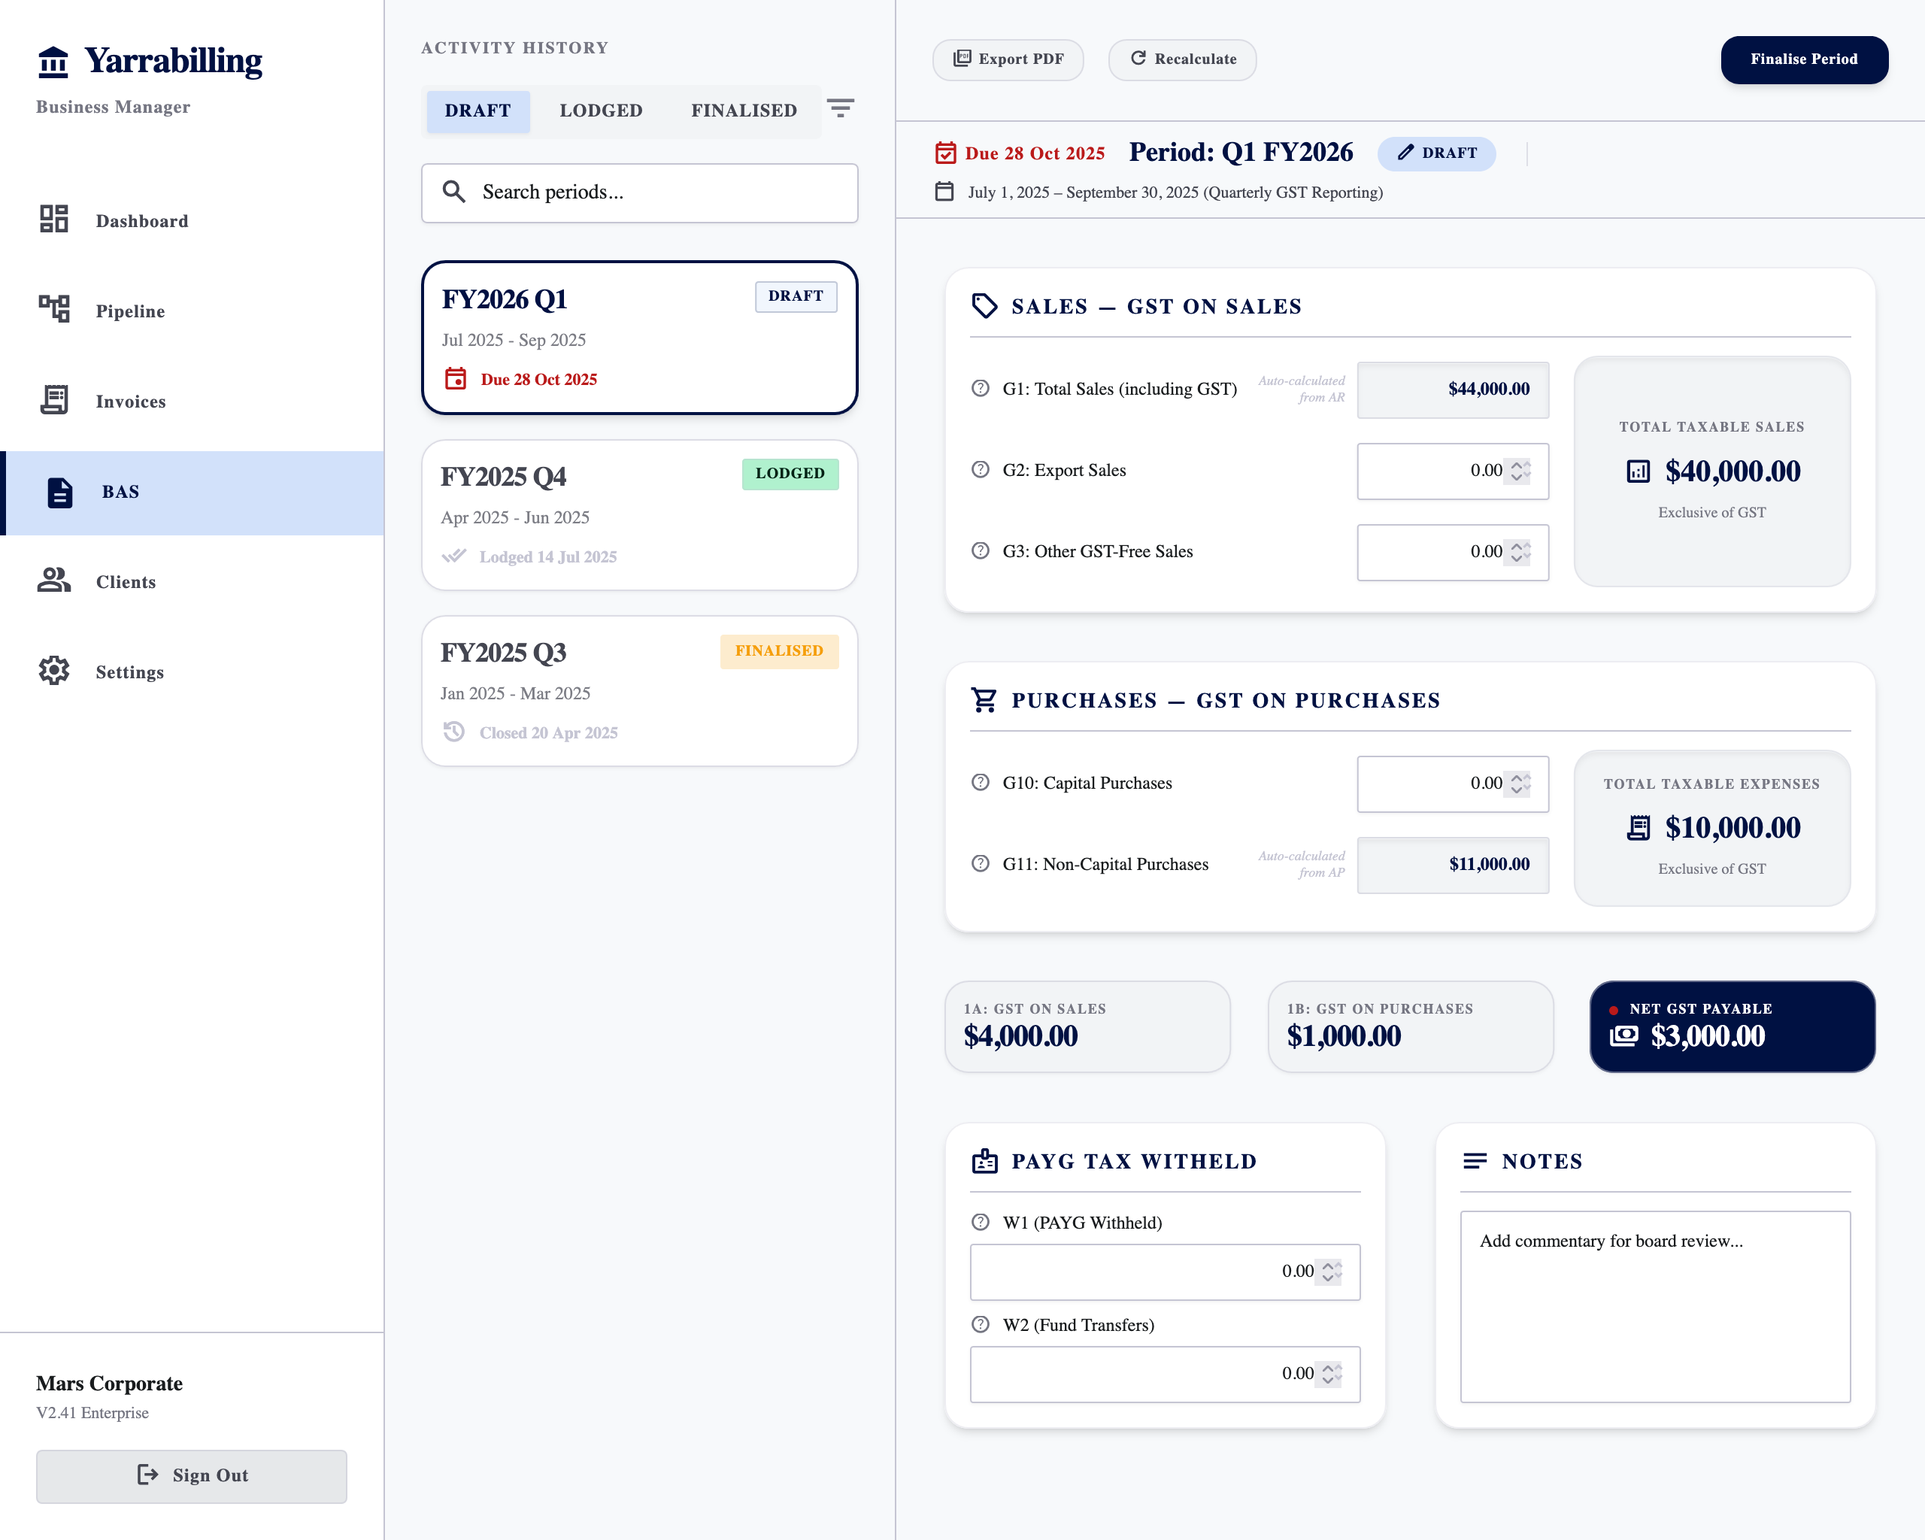Switch to the LODGED tab

coord(601,111)
